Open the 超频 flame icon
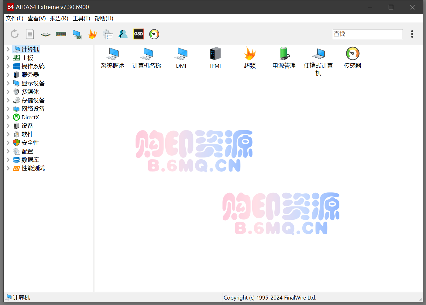This screenshot has width=426, height=305. (x=250, y=58)
